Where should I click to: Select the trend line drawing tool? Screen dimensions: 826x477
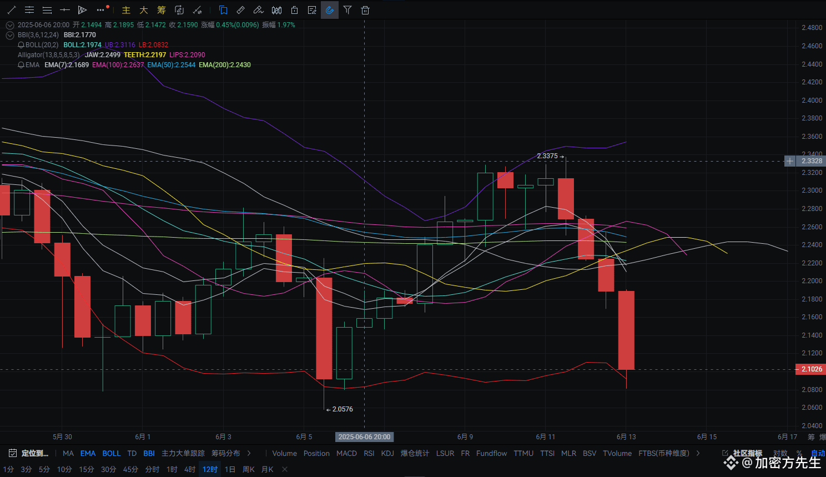coord(11,10)
